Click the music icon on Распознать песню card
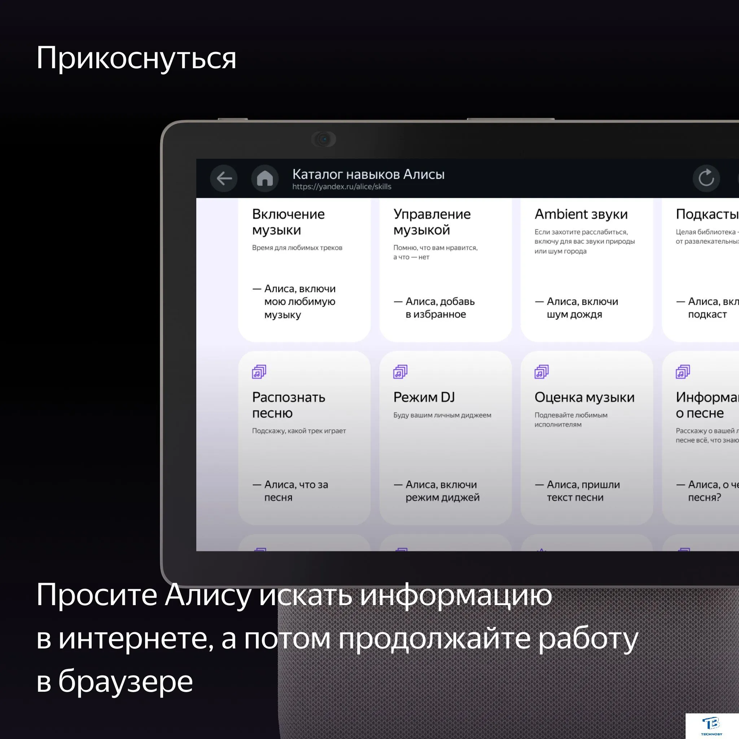Screen dimensions: 739x739 pyautogui.click(x=259, y=371)
